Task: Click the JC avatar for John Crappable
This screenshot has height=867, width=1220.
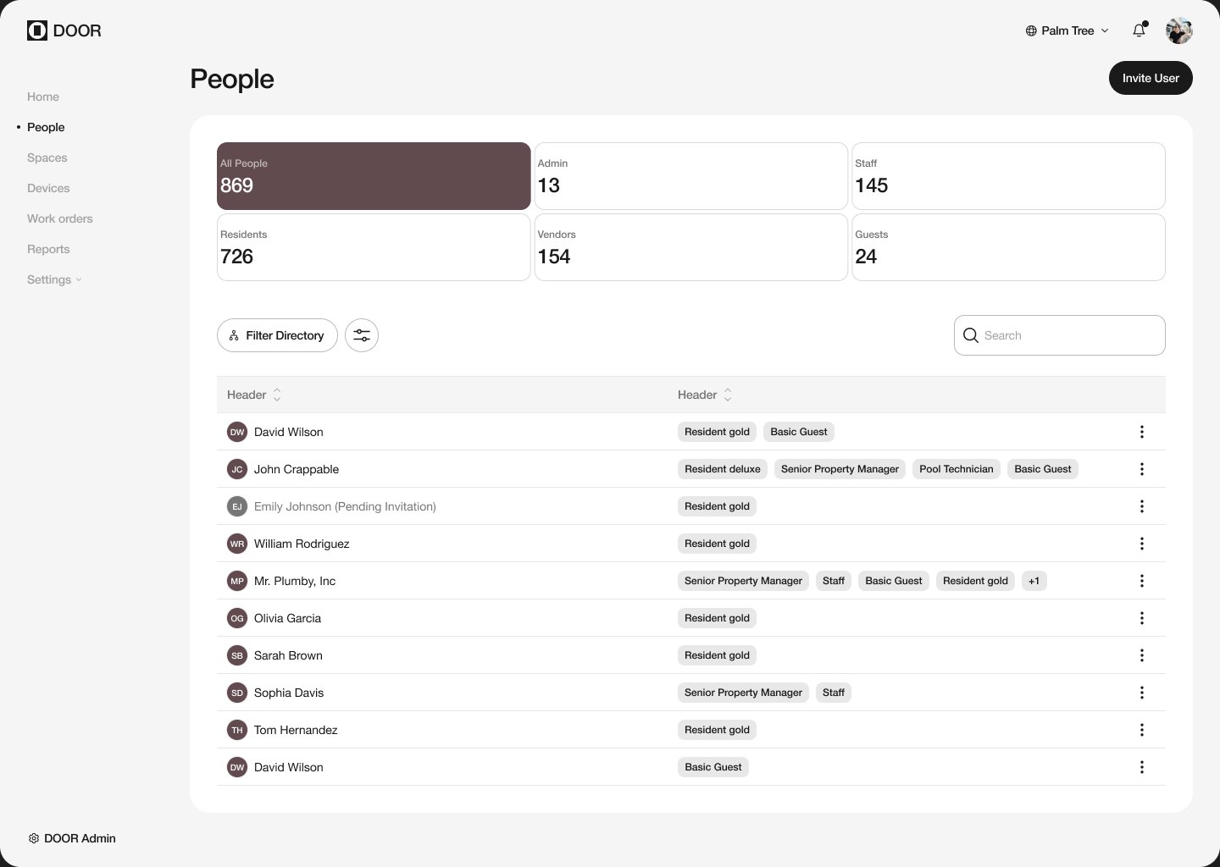Action: 237,469
